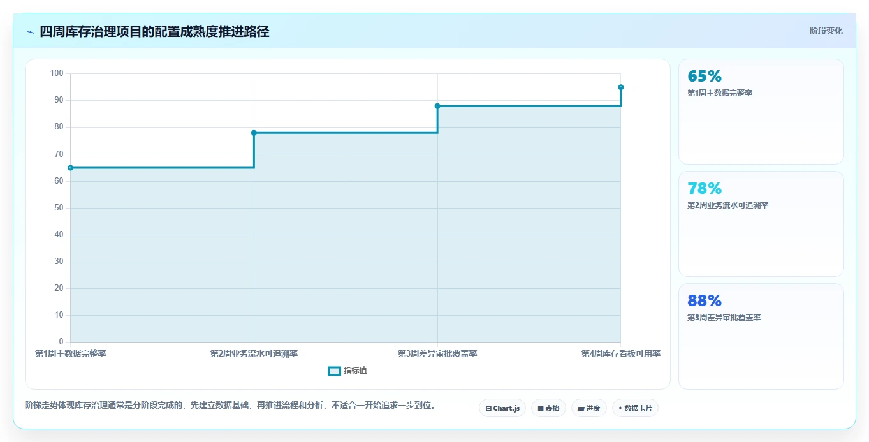The image size is (869, 442).
Task: Click the 数据卡片 sparkle icon
Action: pos(620,408)
